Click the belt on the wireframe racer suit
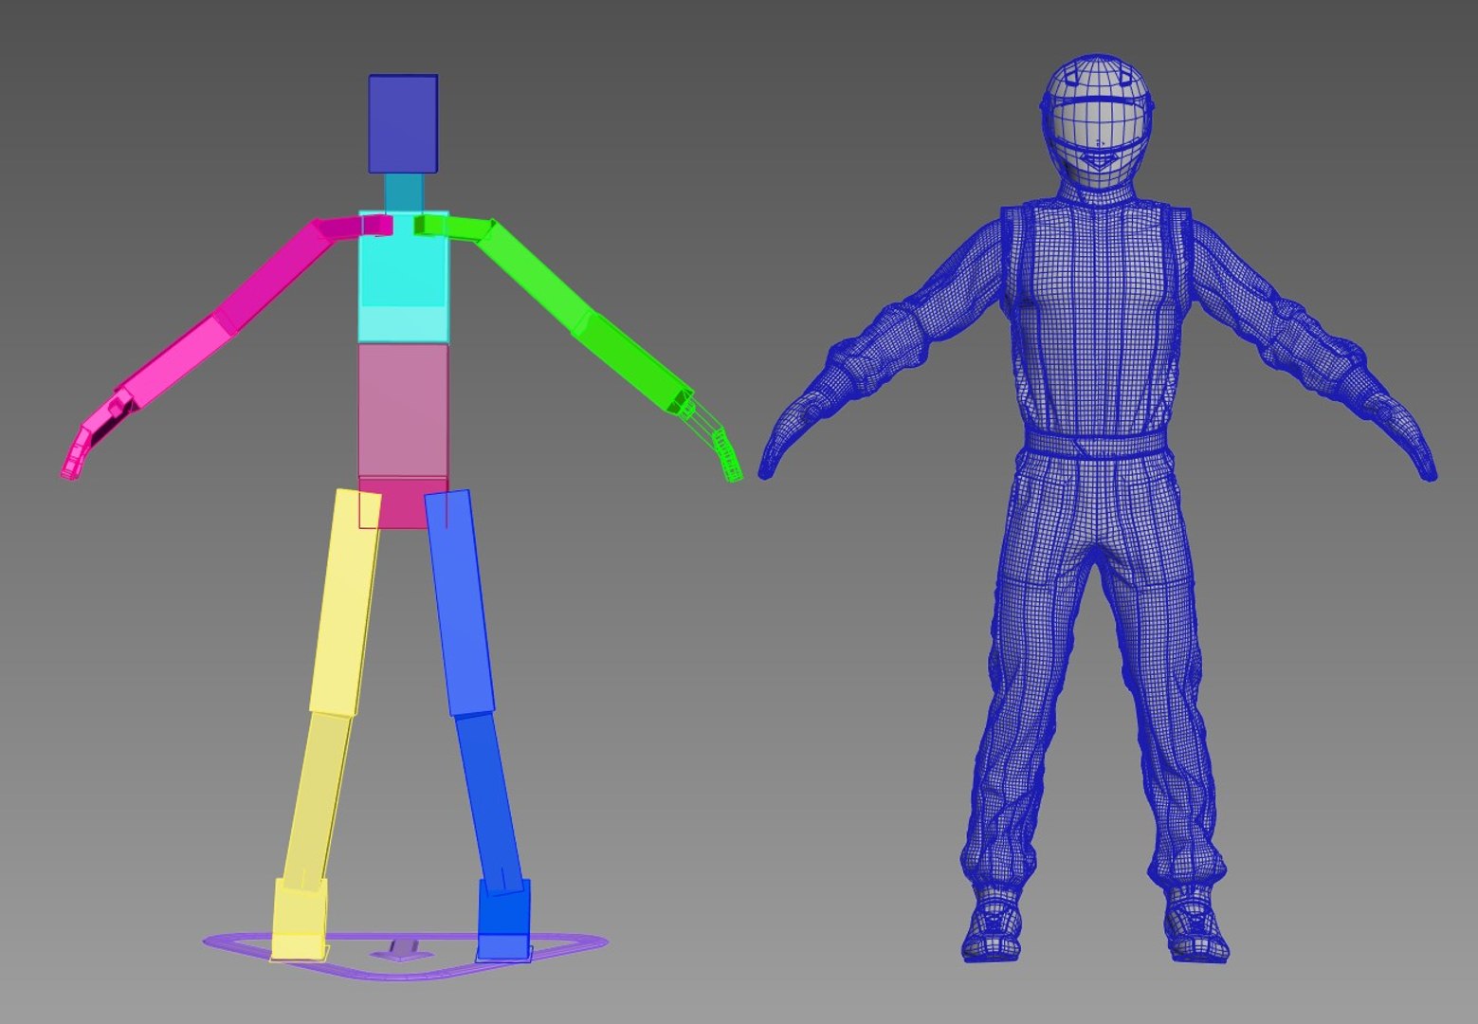1478x1024 pixels. [x=1097, y=444]
